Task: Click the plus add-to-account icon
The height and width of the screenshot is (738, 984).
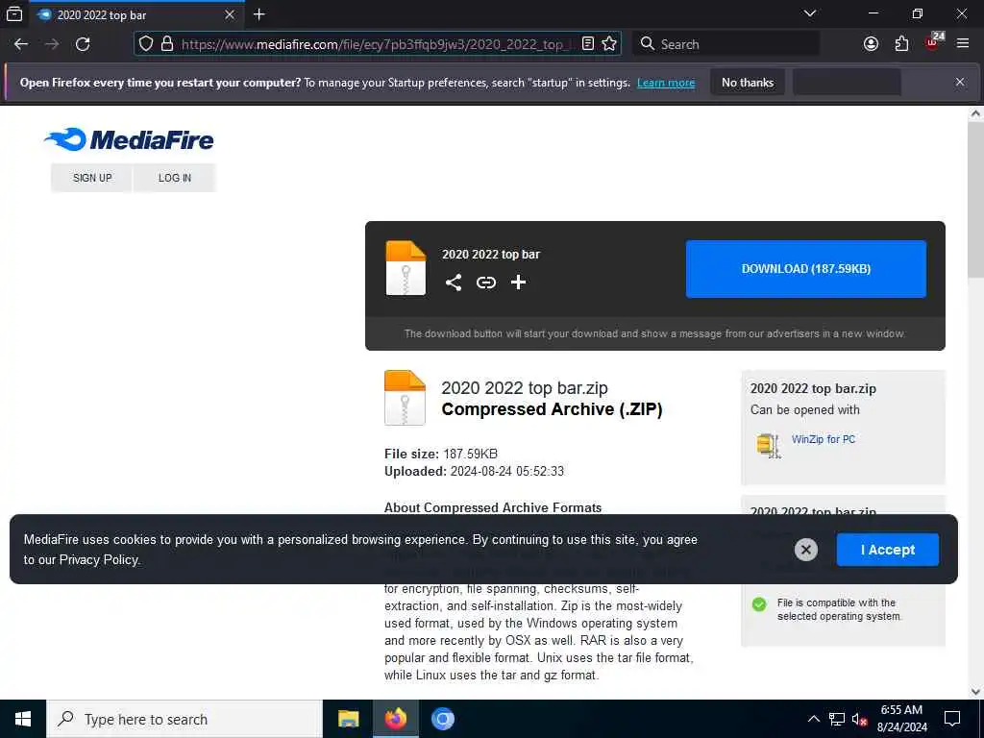Action: 518,283
